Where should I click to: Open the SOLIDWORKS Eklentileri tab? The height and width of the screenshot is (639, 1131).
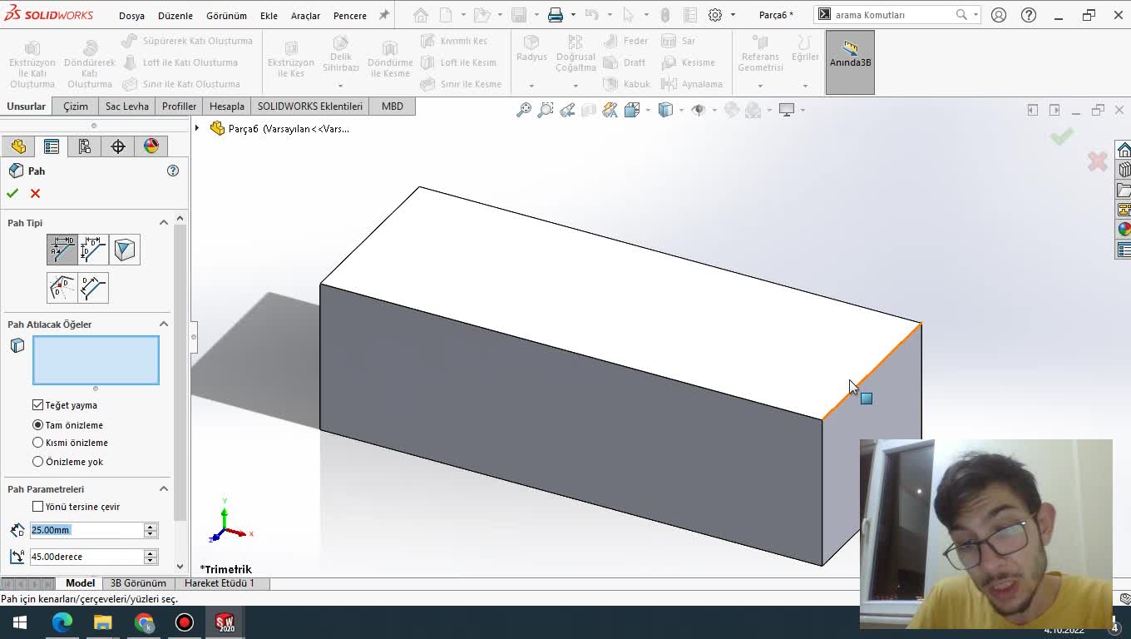point(310,106)
